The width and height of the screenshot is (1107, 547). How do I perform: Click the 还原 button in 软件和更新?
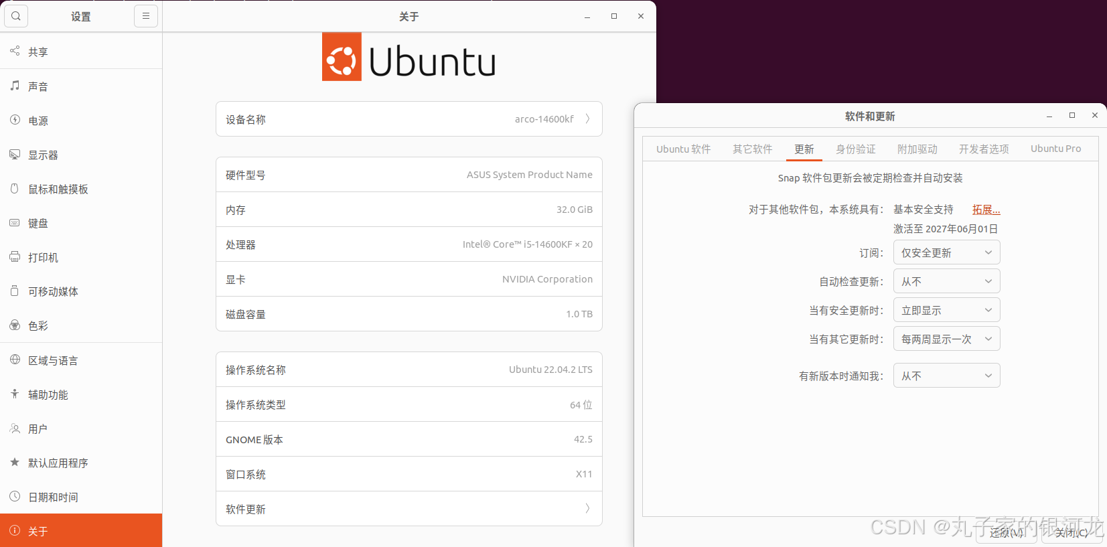pyautogui.click(x=1007, y=532)
